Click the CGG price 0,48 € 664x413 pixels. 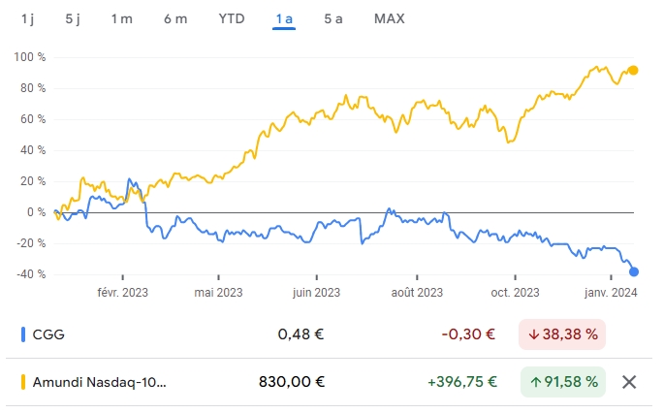tap(300, 335)
